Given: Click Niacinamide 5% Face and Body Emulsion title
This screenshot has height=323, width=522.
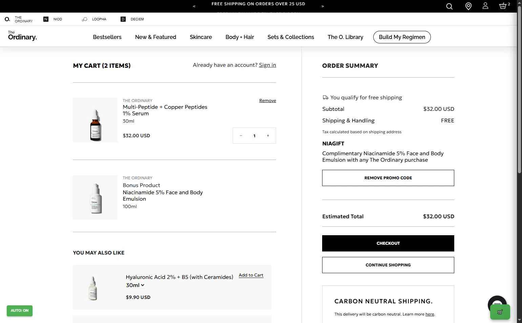Looking at the screenshot, I should point(163,196).
